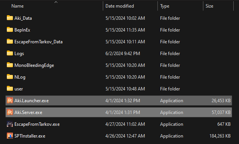Select the Logs folder name
This screenshot has width=239, height=144.
(x=19, y=54)
